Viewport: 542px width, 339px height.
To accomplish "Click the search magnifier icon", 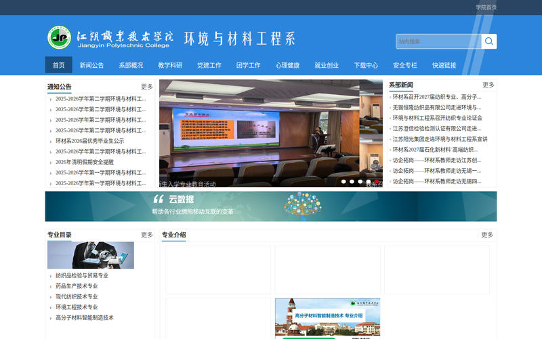I will coord(488,41).
